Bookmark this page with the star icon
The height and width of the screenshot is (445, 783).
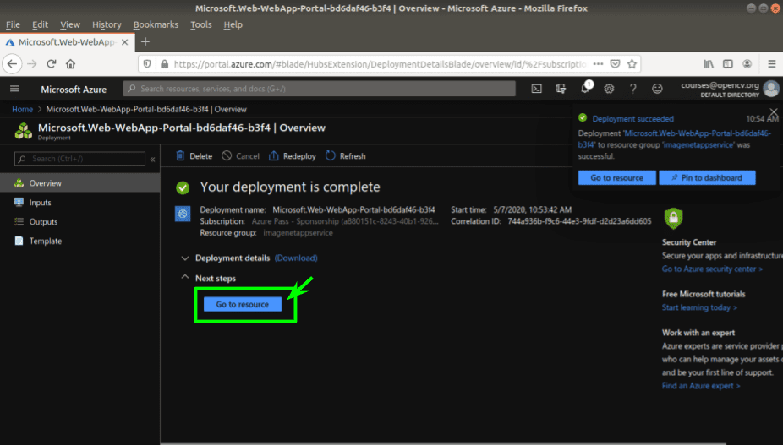tap(632, 64)
